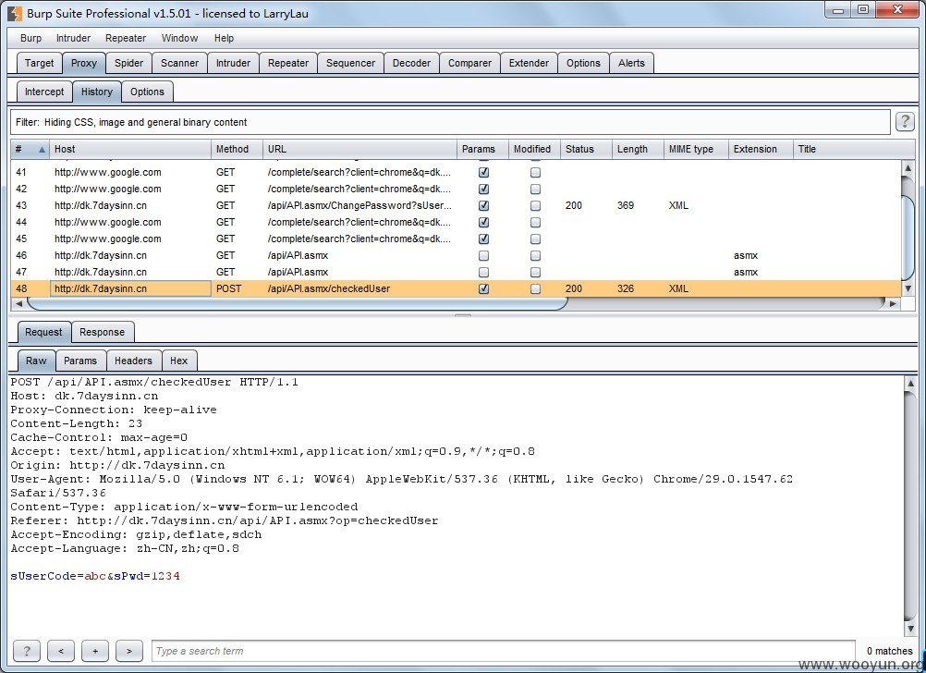View request Headers tab

tap(133, 361)
